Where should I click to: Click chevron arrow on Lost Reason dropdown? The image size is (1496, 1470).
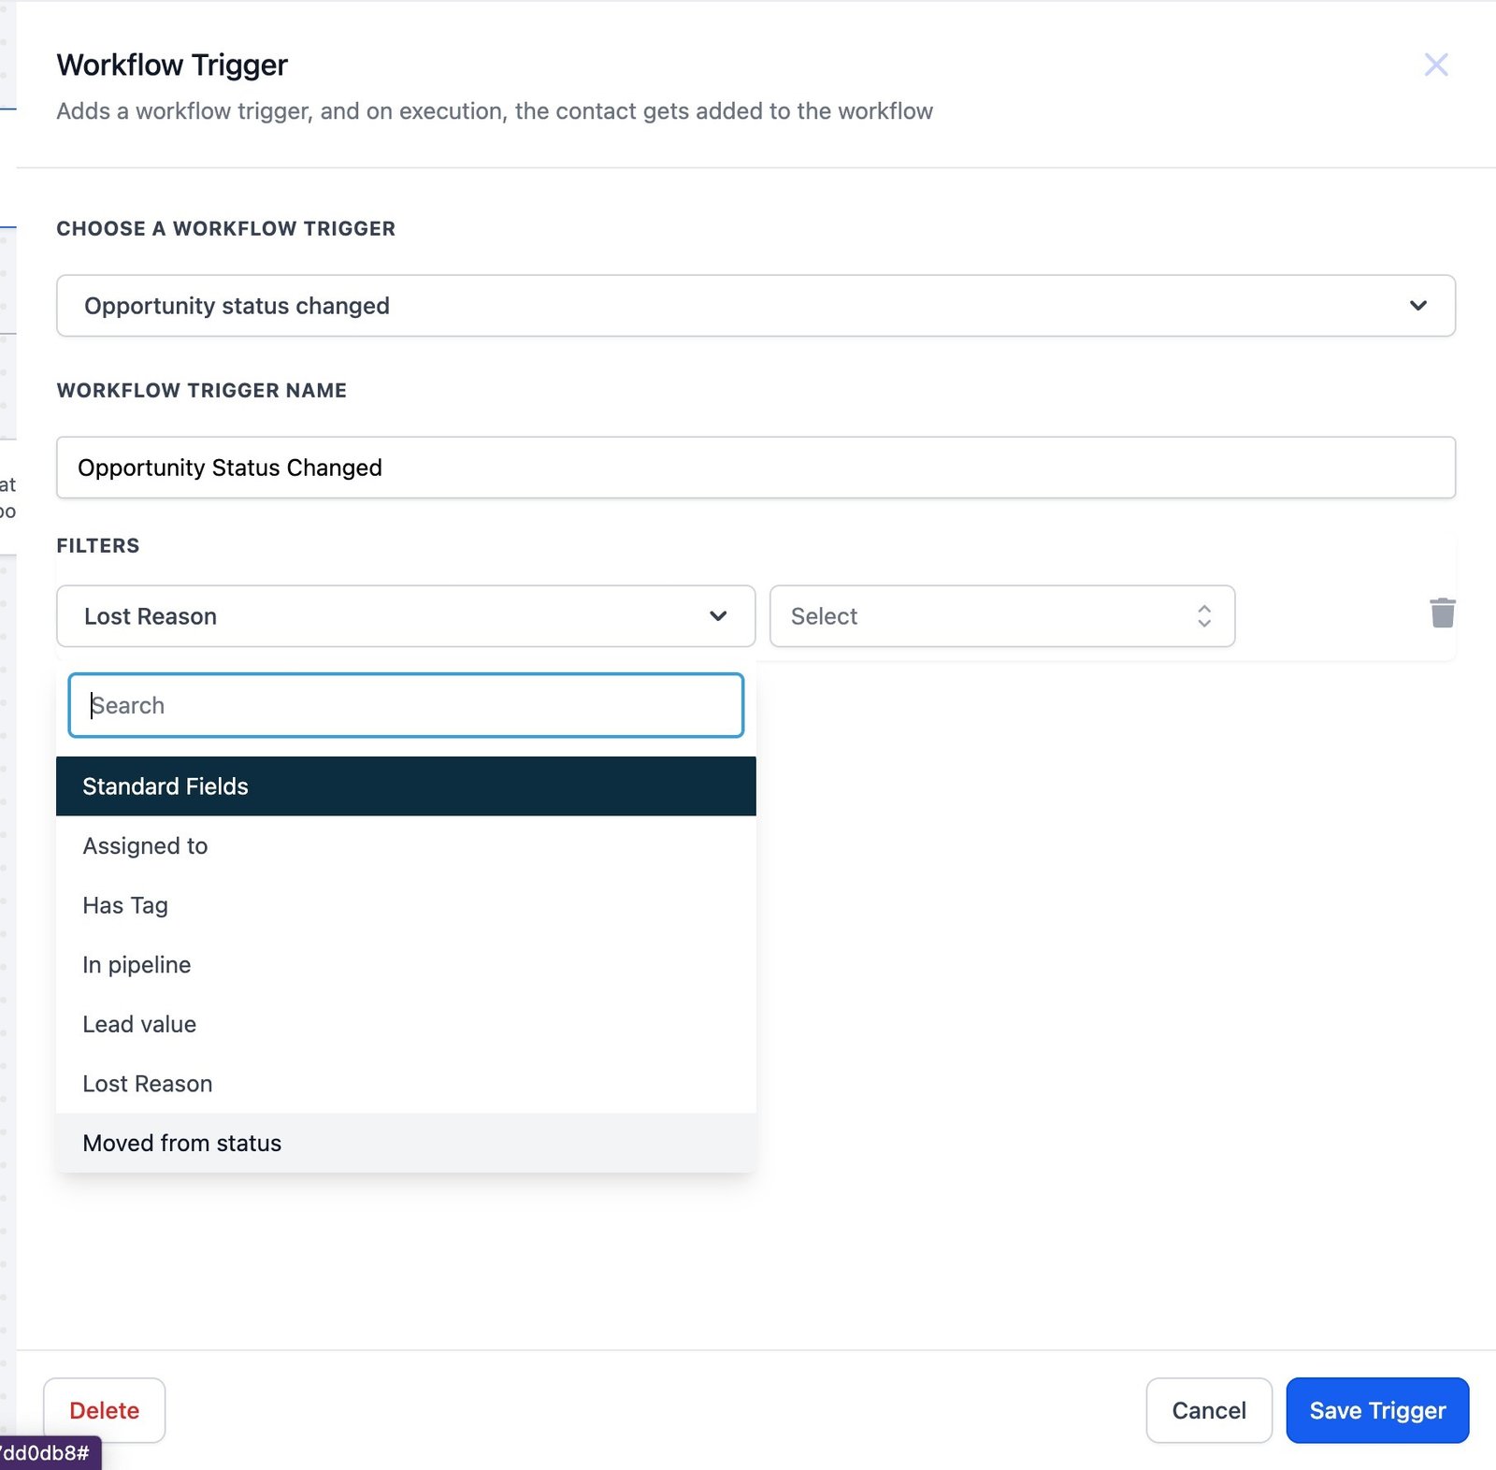717,616
